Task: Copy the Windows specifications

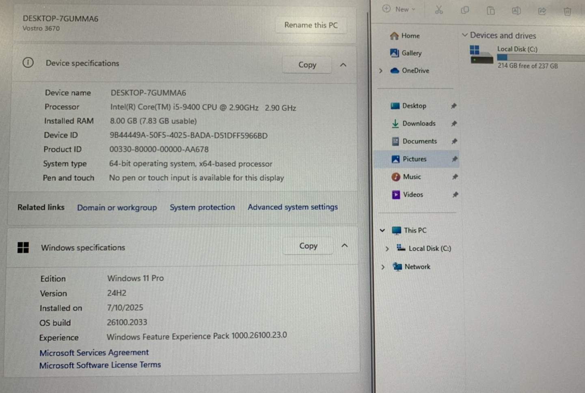Action: (308, 246)
